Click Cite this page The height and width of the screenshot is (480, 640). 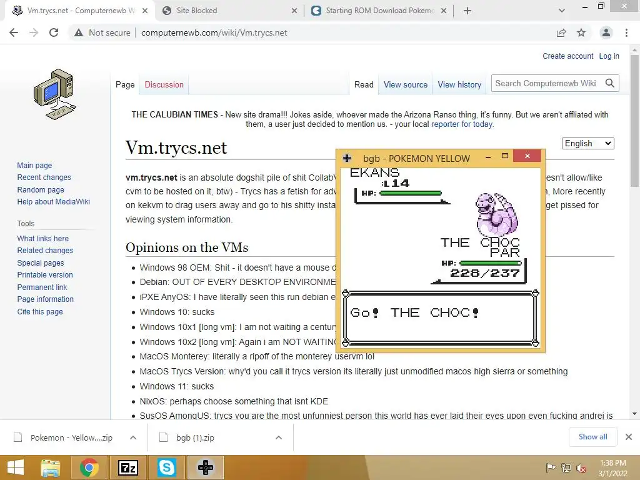pyautogui.click(x=40, y=311)
